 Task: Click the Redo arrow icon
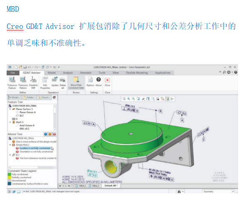pos(36,67)
